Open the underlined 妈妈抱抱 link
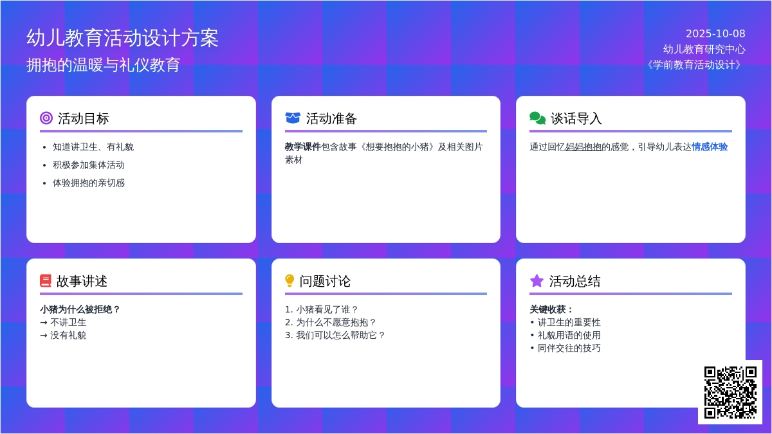Viewport: 772px width, 434px height. pyautogui.click(x=584, y=147)
